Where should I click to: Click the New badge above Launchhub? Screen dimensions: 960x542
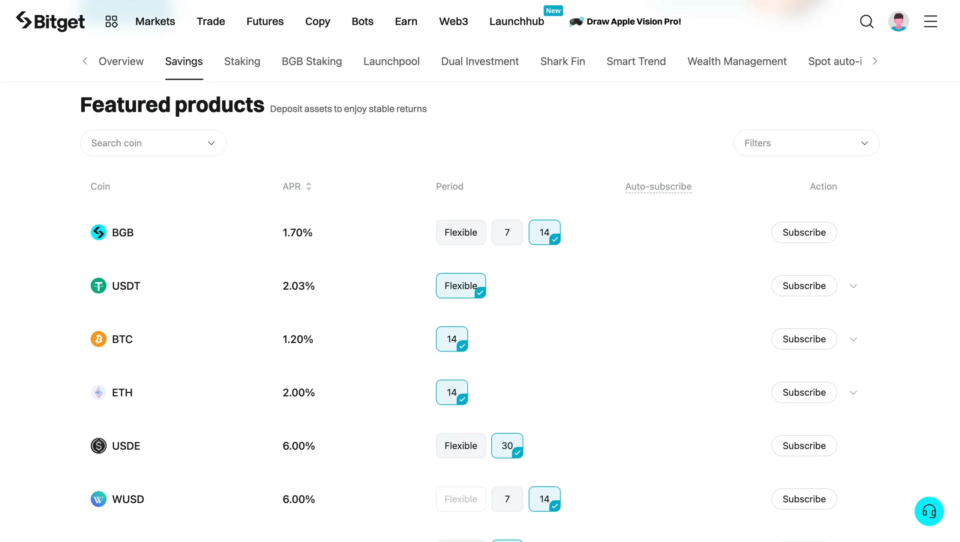[x=553, y=11]
